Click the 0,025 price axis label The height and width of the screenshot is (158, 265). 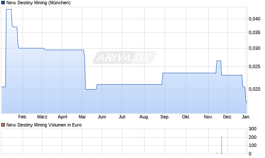pos(254,67)
